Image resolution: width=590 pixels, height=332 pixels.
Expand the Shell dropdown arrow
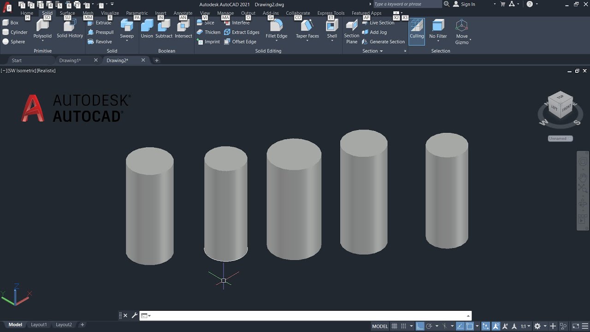332,41
